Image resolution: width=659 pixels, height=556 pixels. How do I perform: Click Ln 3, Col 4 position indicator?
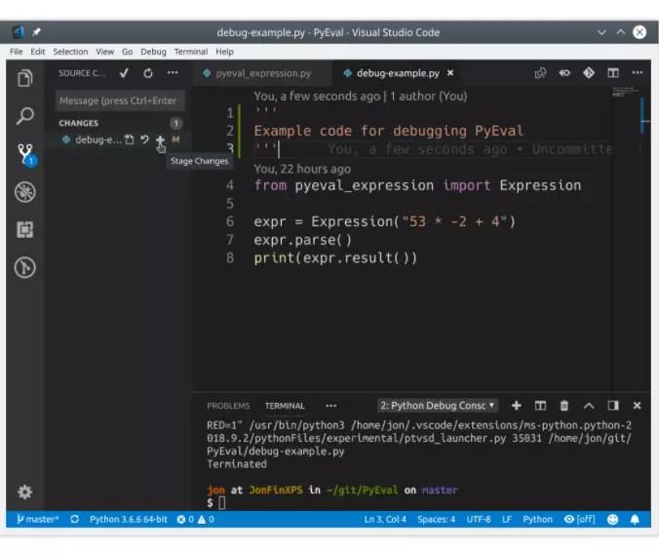click(385, 519)
